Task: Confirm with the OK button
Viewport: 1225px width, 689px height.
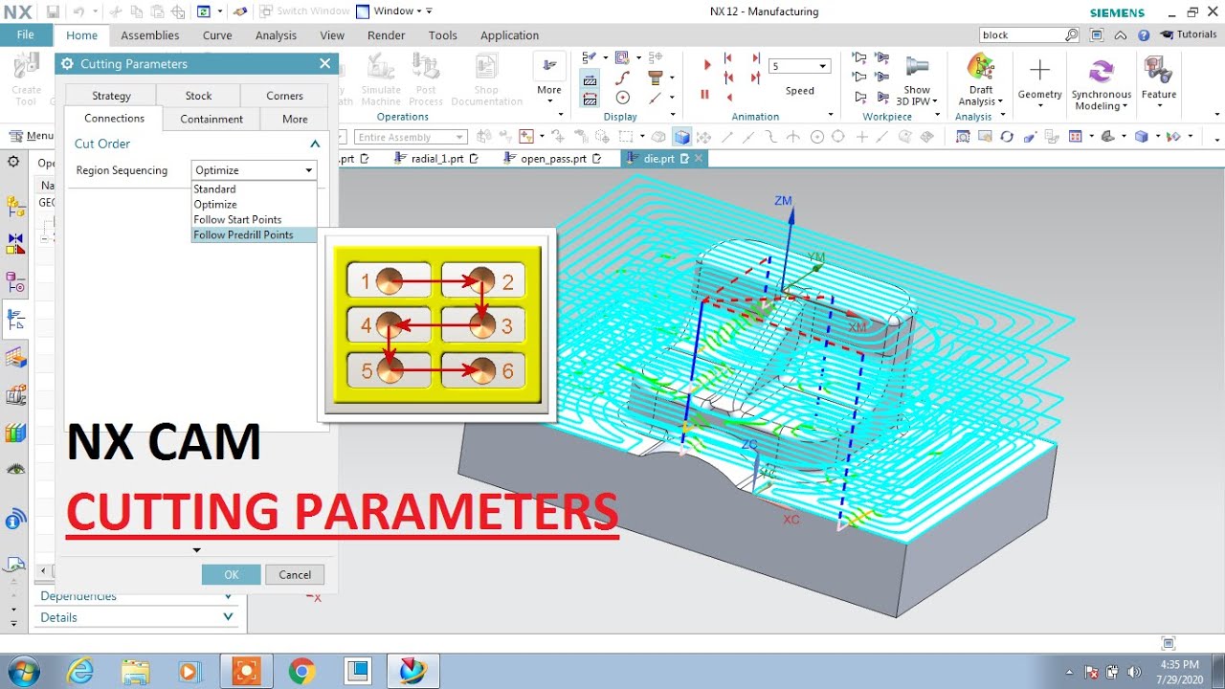Action: (231, 575)
